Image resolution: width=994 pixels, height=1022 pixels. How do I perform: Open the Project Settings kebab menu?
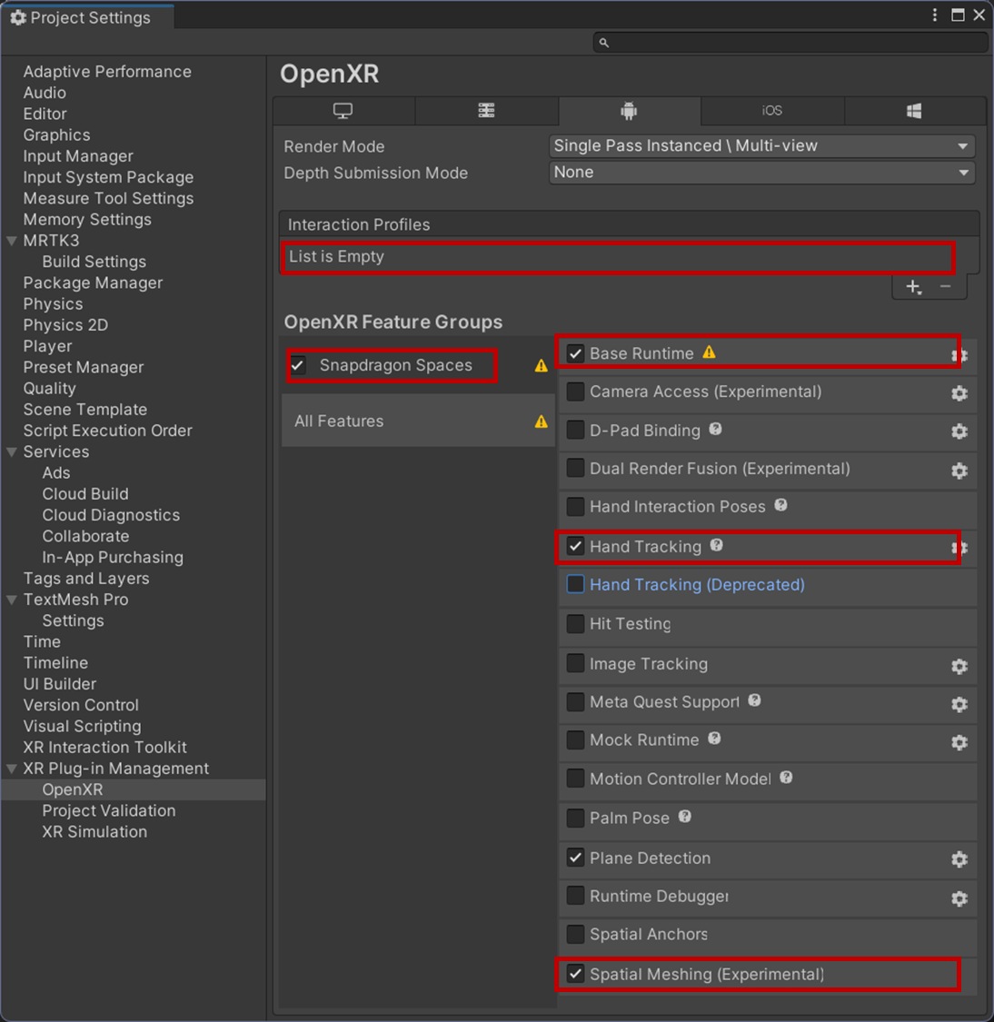pyautogui.click(x=935, y=15)
